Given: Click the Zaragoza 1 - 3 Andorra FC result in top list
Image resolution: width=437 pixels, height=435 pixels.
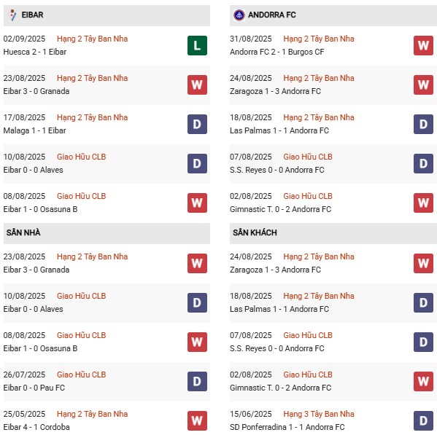Looking at the screenshot, I should [275, 91].
